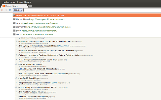Click the righto.com domain link
Viewport: 161px width, 100px height.
(79, 50)
